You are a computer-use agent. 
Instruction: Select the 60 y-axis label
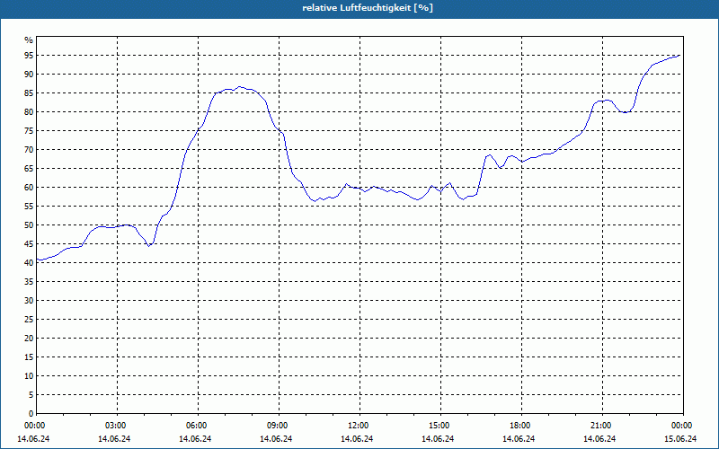(x=29, y=188)
